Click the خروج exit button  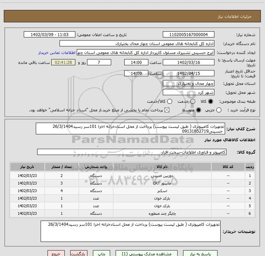click(56, 253)
